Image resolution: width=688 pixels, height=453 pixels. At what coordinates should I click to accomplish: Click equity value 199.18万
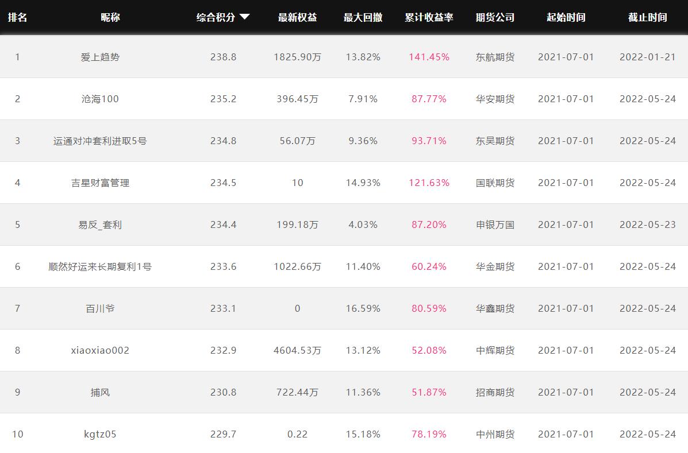click(298, 224)
